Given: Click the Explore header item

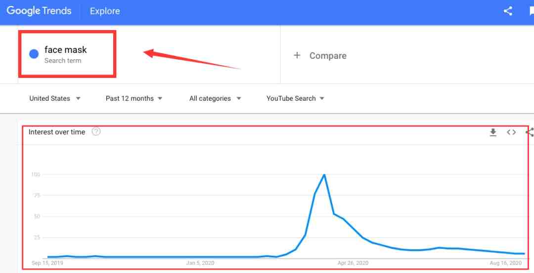Looking at the screenshot, I should pos(105,11).
